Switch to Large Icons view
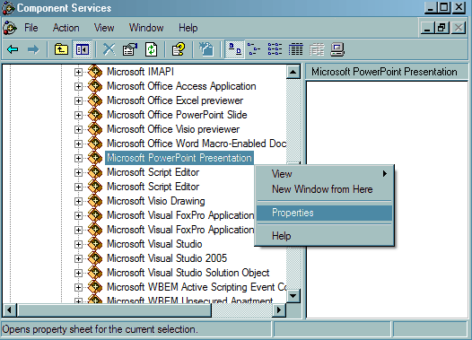The height and width of the screenshot is (340, 472). [x=234, y=49]
